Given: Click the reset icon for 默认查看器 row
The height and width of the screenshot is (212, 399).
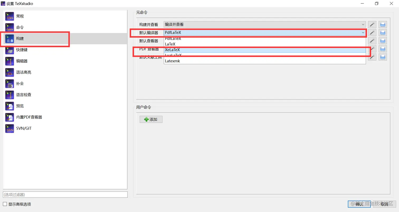Looking at the screenshot, I should [383, 41].
